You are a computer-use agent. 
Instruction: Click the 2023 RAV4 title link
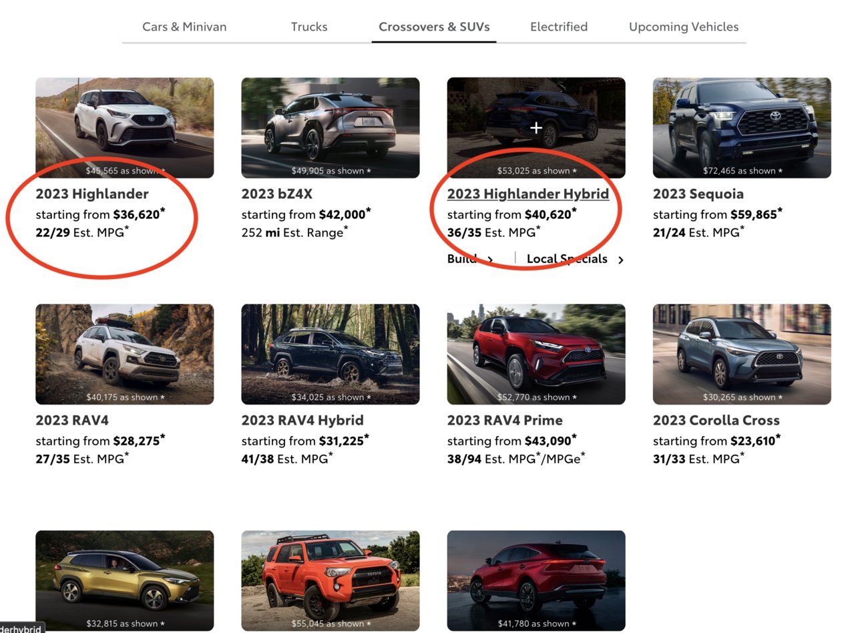(x=72, y=420)
